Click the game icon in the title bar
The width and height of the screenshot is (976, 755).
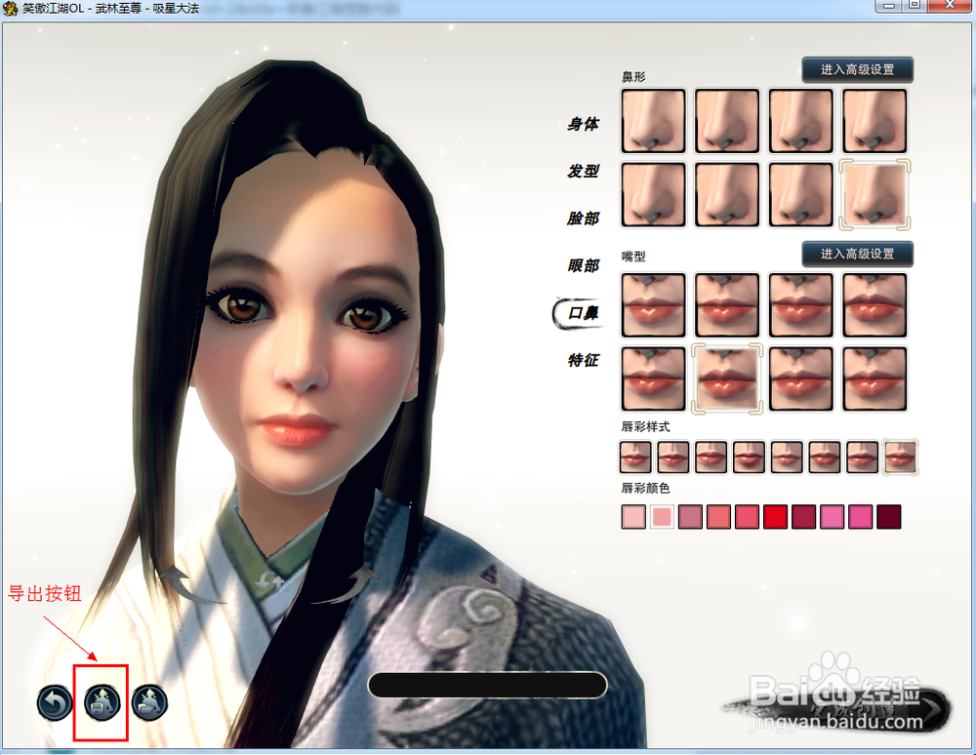coord(10,9)
